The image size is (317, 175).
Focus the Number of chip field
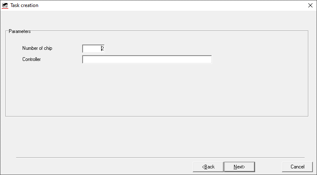pos(93,49)
